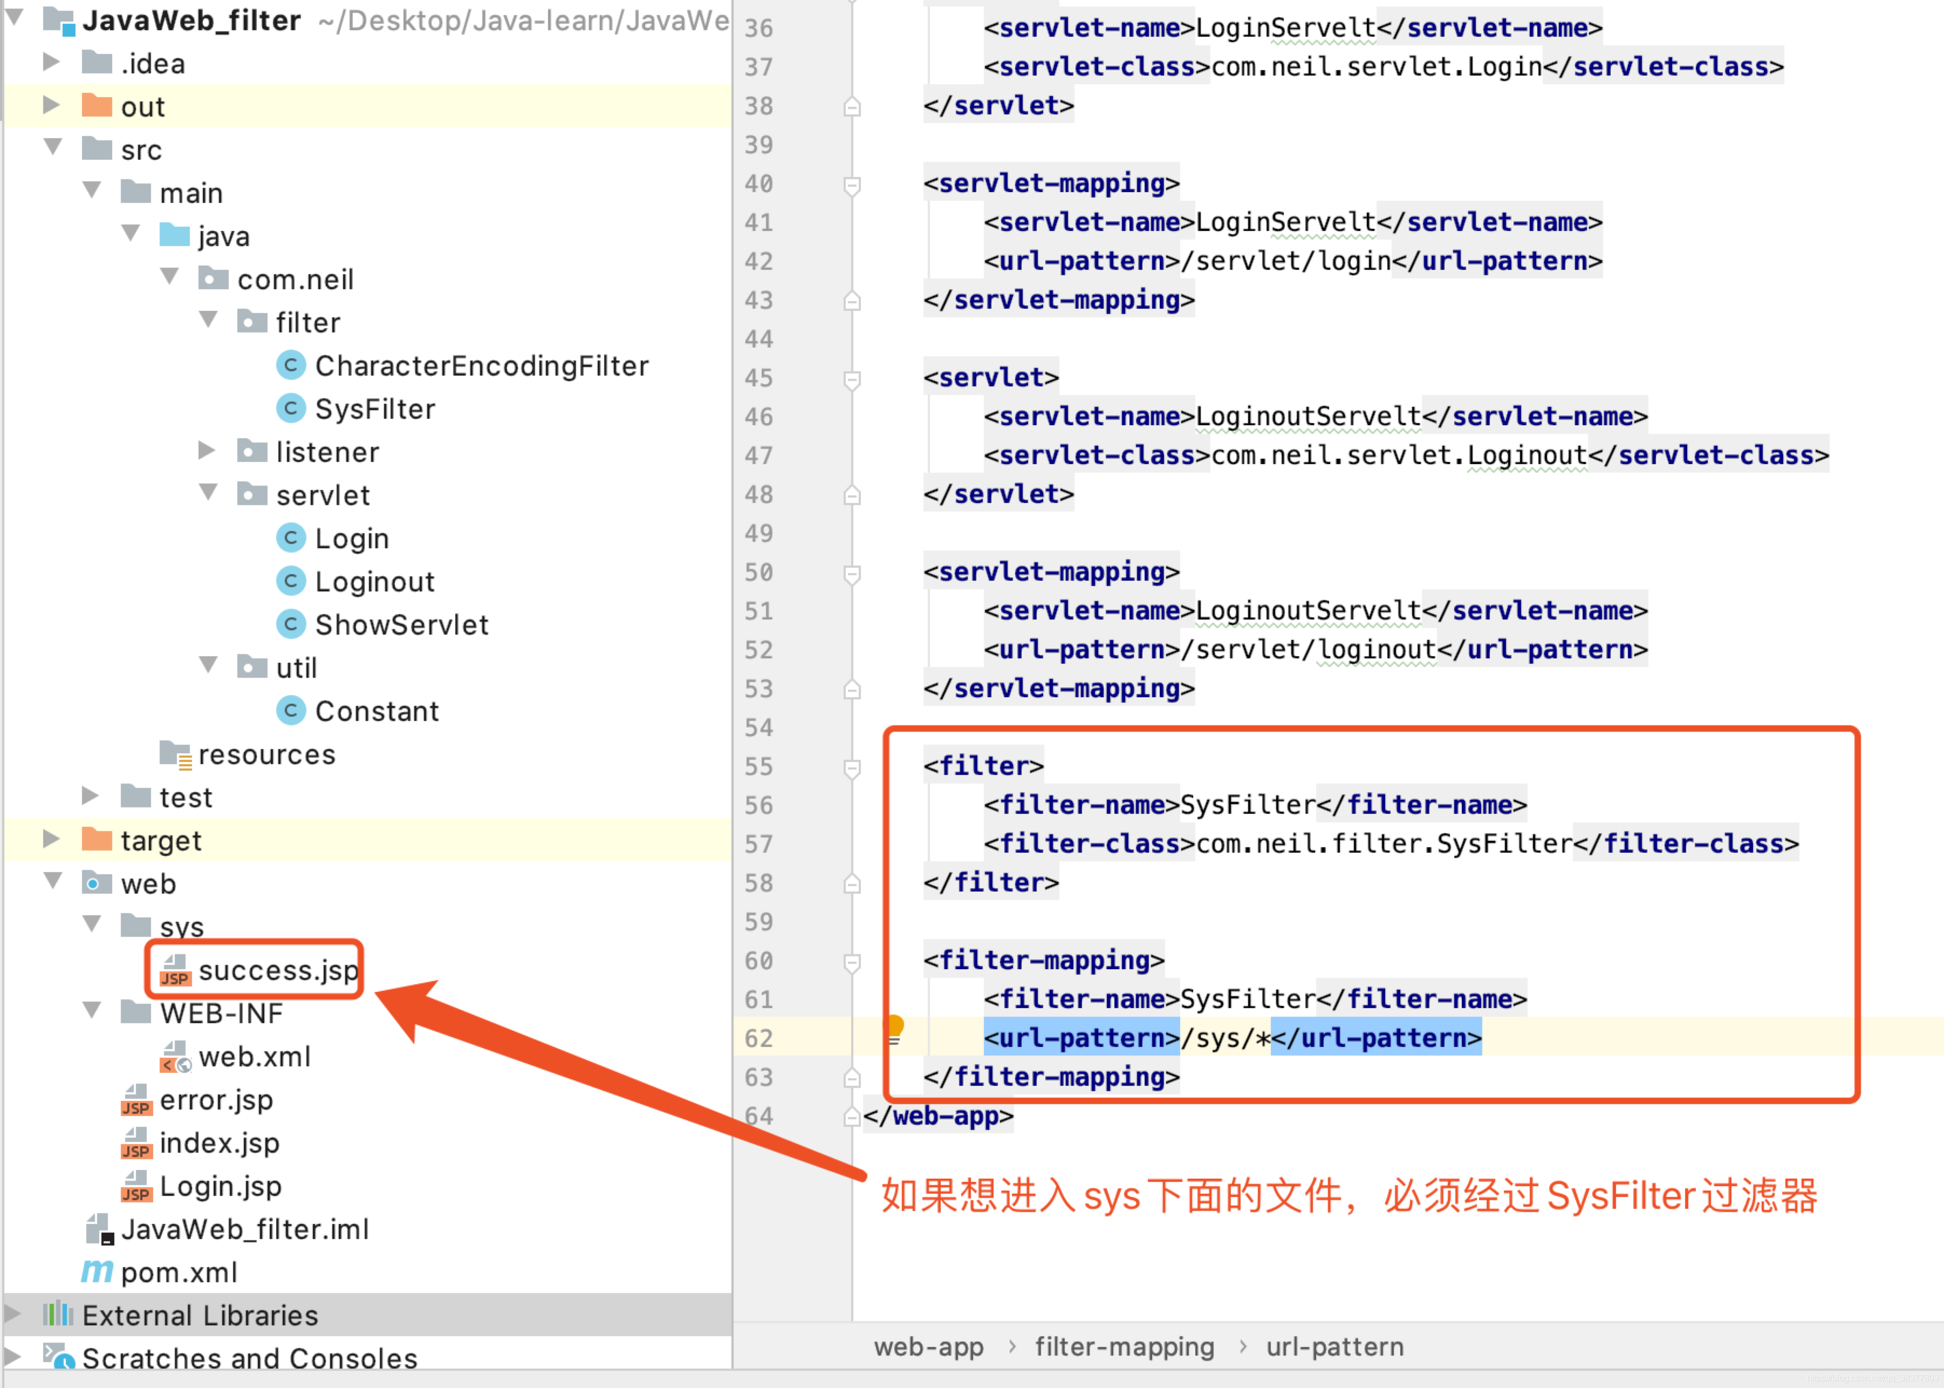The width and height of the screenshot is (1944, 1388).
Task: Click the success.jsp JSP file icon
Action: pos(175,970)
